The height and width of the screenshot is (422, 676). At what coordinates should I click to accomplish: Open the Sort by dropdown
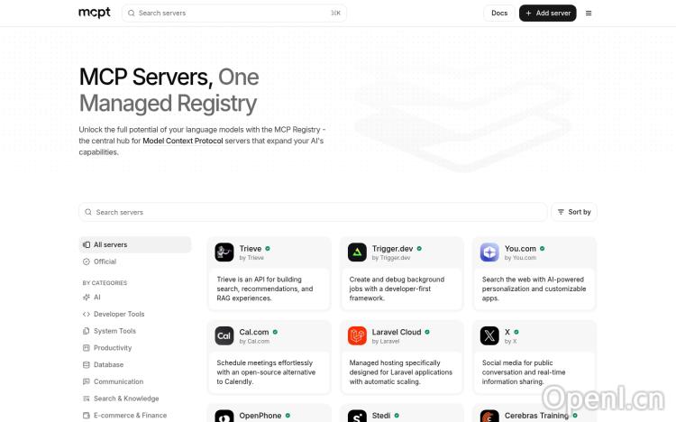pos(574,212)
